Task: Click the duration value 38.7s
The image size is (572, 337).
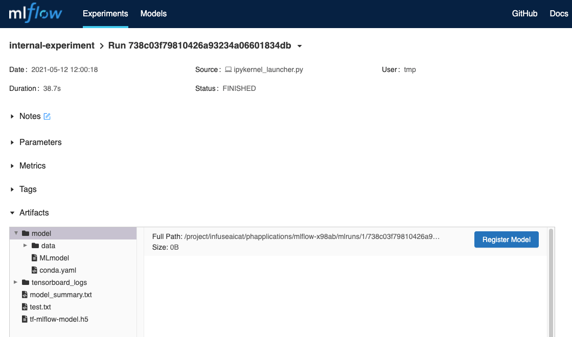Action: [x=52, y=88]
